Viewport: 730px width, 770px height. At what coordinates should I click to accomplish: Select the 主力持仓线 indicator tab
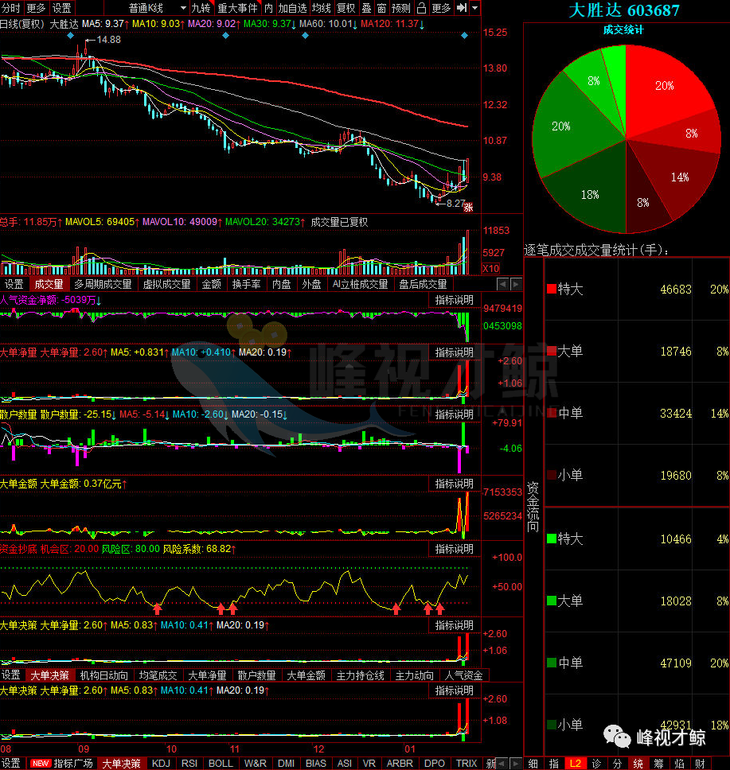pyautogui.click(x=361, y=675)
